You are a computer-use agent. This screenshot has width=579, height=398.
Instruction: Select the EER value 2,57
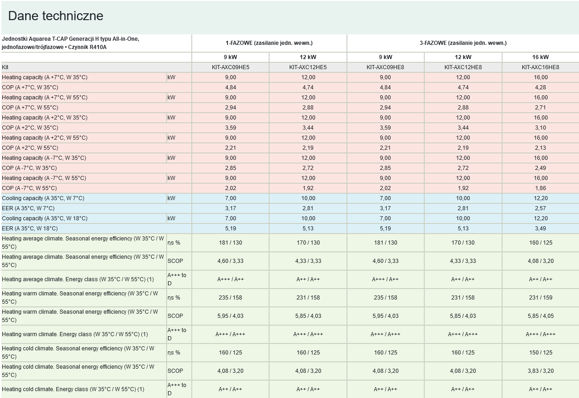tap(540, 208)
